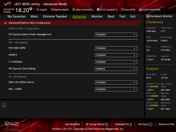Open Search(F9) tool
This screenshot has width=176, height=132.
128,10
